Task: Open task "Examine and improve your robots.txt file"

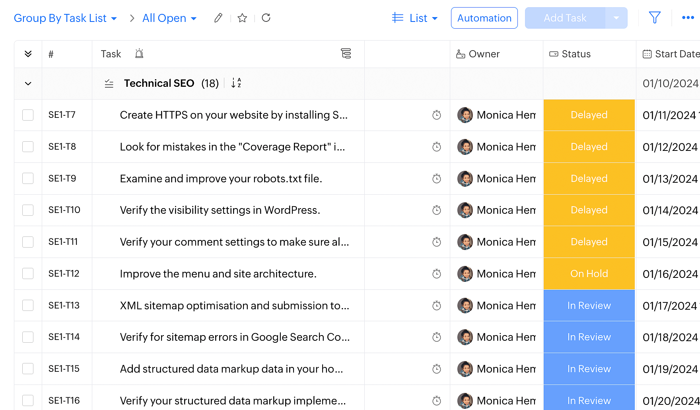Action: [221, 179]
